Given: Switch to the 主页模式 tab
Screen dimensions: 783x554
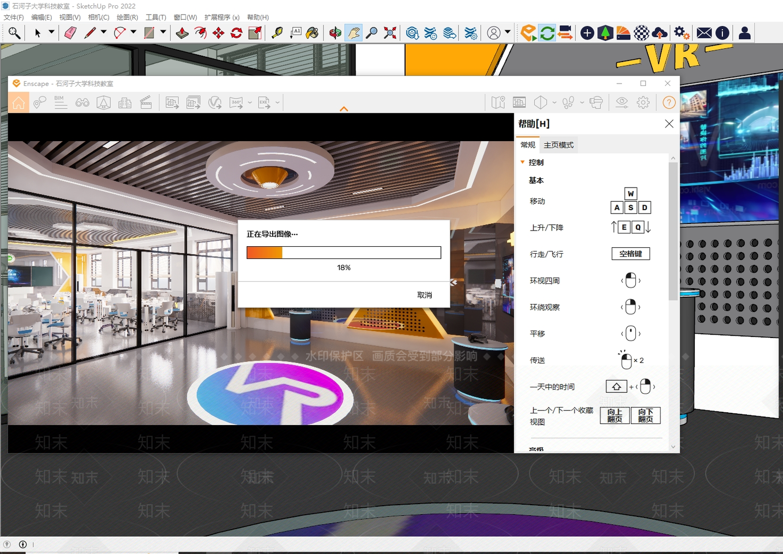Looking at the screenshot, I should tap(558, 145).
